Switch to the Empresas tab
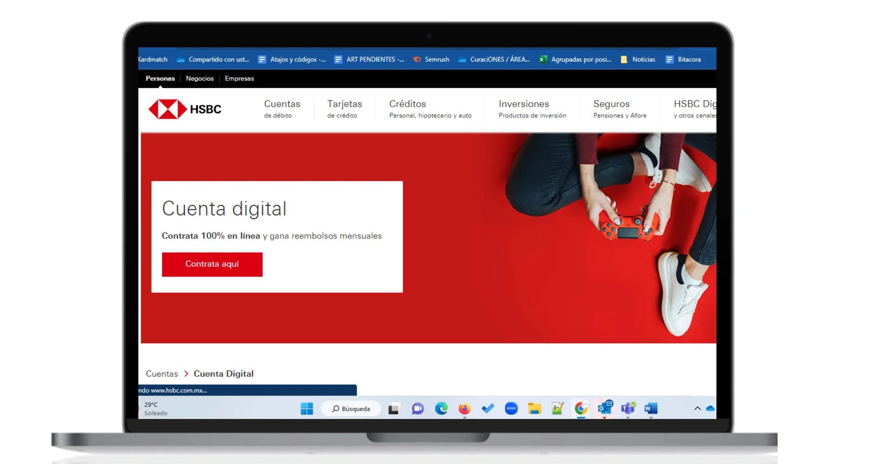 click(x=239, y=78)
